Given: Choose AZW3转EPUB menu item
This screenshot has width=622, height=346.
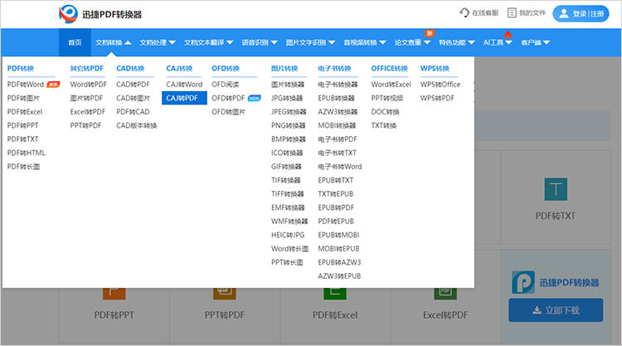Looking at the screenshot, I should 339,276.
